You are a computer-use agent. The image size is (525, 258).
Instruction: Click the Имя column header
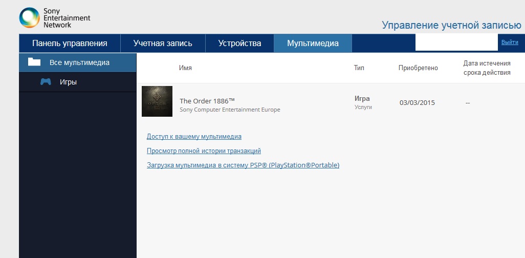pos(185,68)
